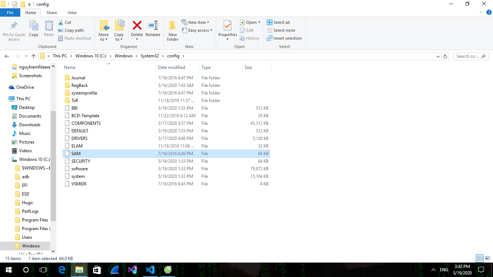Image resolution: width=493 pixels, height=277 pixels.
Task: Switch to the View ribbon tab
Action: (72, 13)
